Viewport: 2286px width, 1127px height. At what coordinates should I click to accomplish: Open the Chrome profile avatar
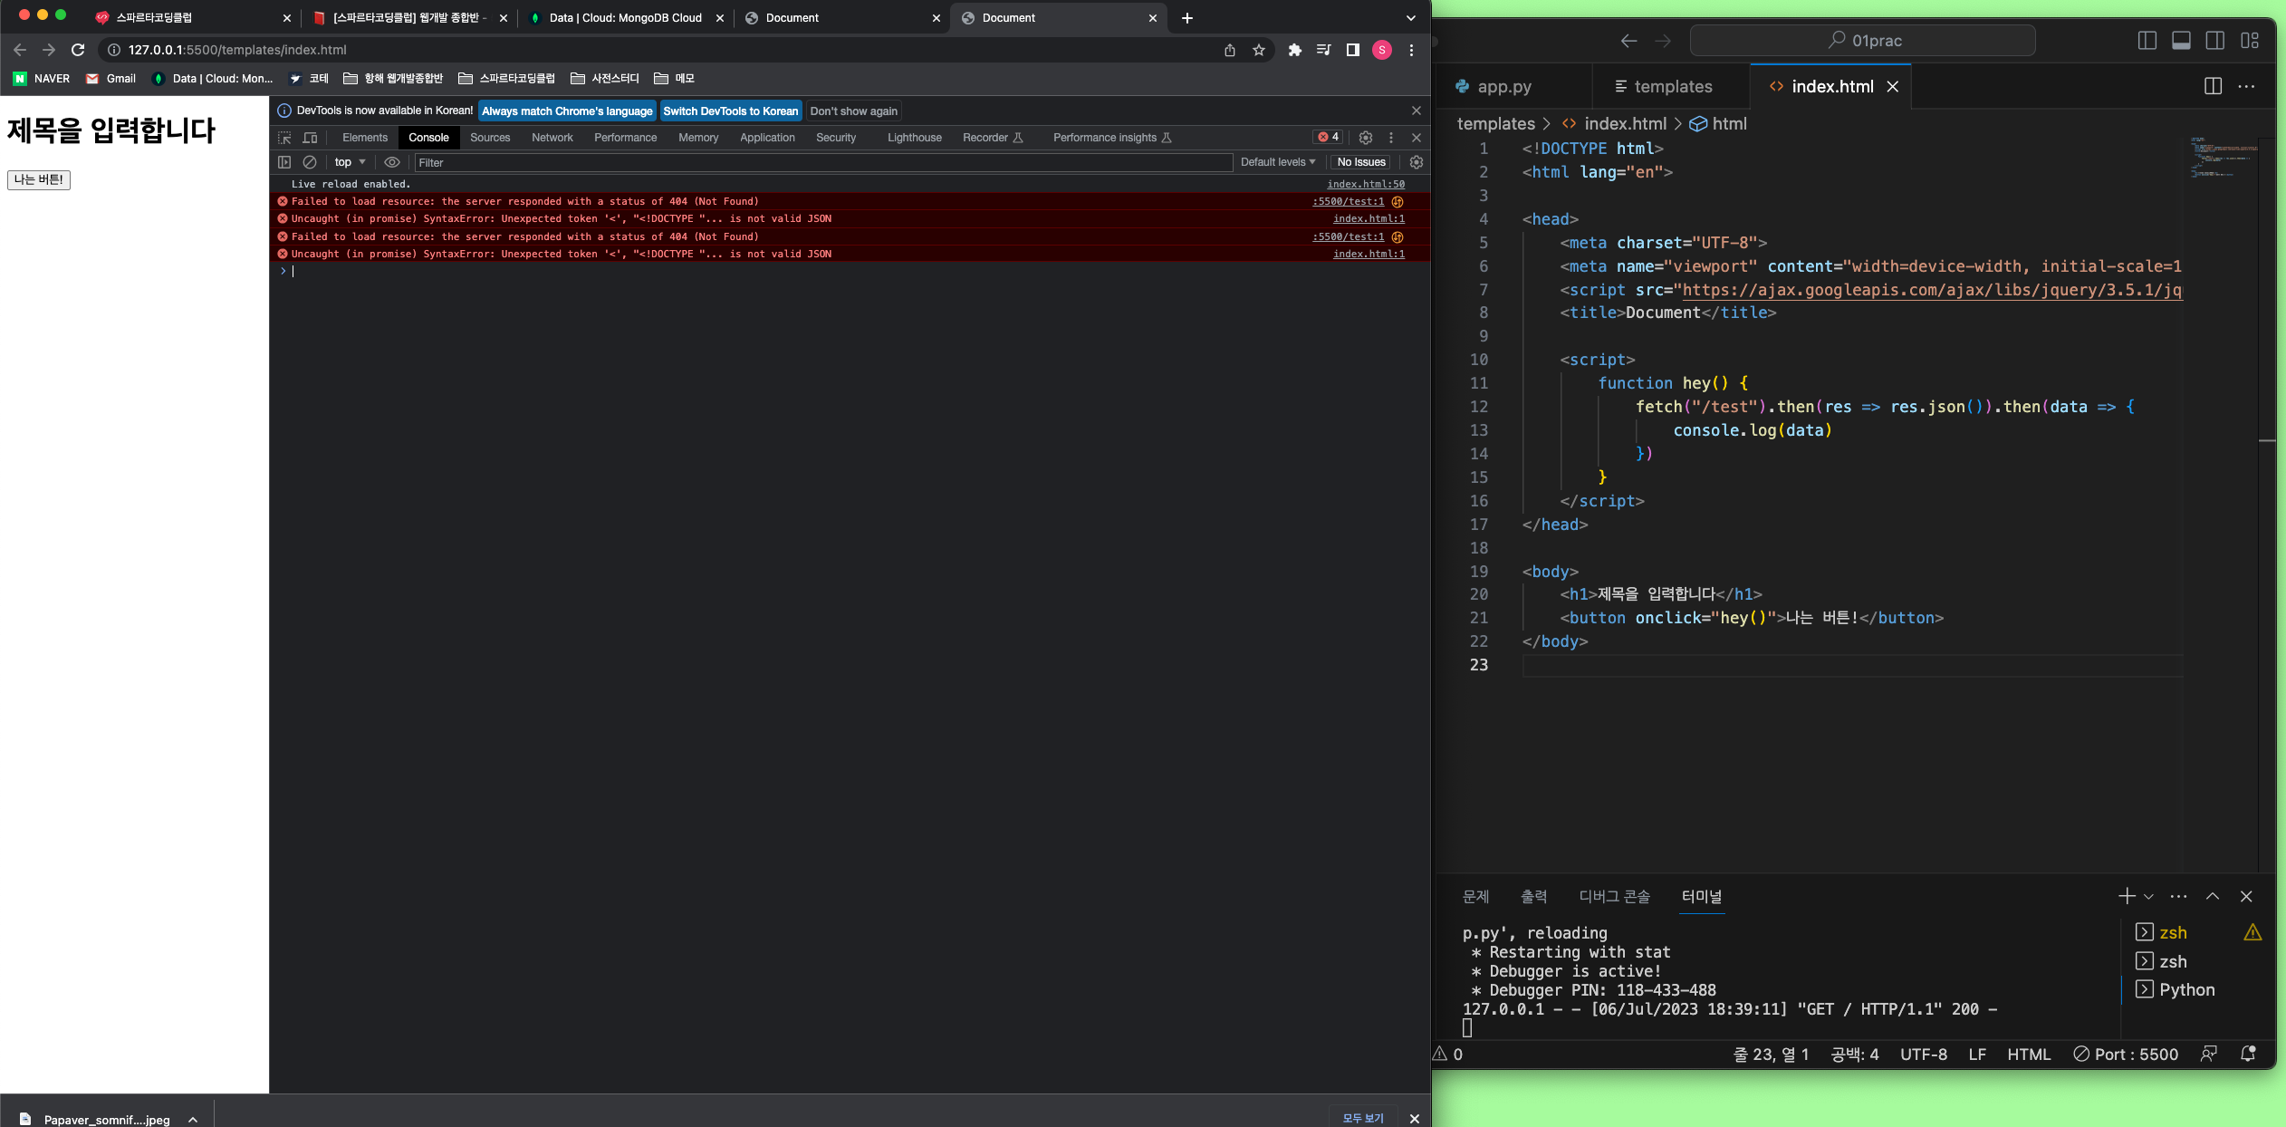point(1382,50)
